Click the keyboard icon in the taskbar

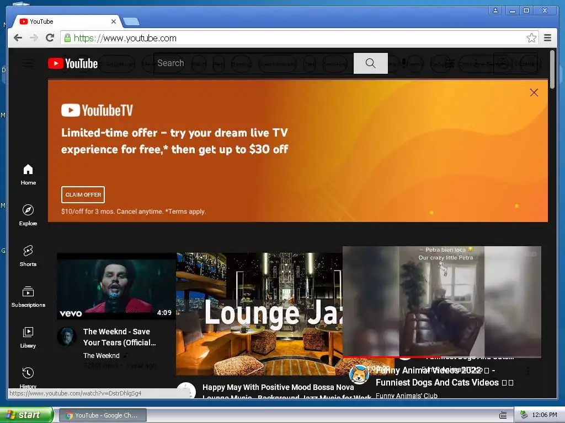pos(503,415)
